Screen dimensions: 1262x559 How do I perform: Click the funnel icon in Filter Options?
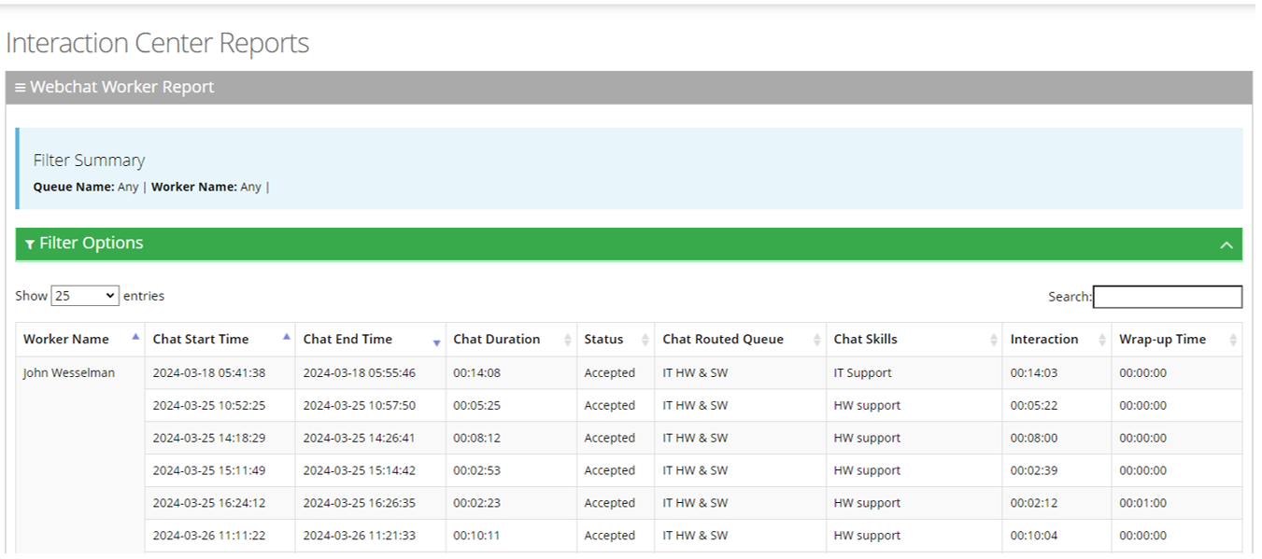click(30, 245)
